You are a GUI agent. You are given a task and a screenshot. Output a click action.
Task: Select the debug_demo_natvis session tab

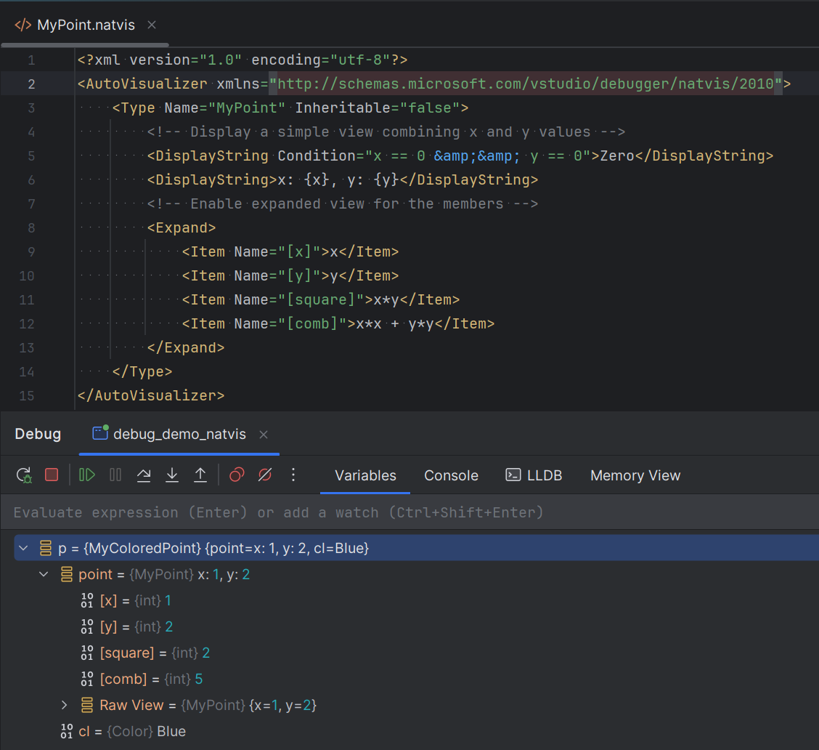tap(179, 433)
